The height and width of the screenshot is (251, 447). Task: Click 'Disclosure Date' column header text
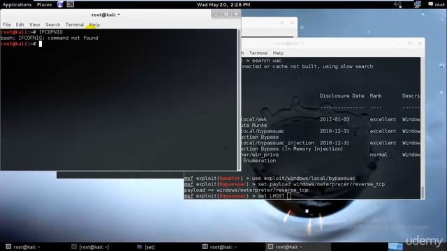point(342,96)
